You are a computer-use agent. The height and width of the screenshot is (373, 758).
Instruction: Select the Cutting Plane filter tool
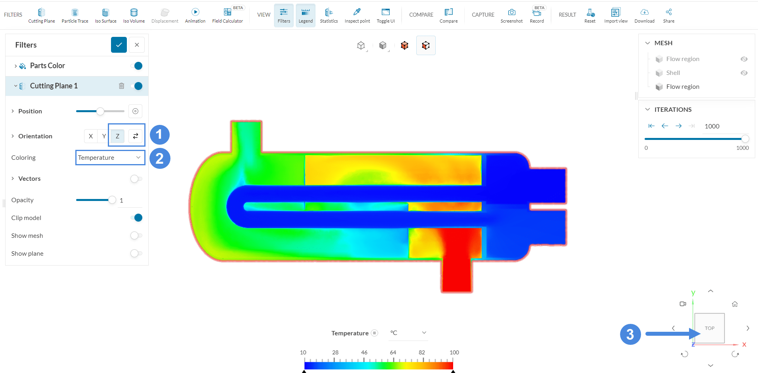[41, 15]
